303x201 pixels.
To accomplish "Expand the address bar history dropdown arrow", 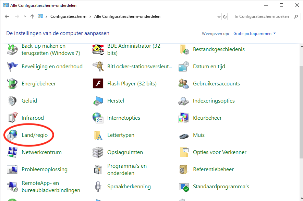I will coord(219,16).
